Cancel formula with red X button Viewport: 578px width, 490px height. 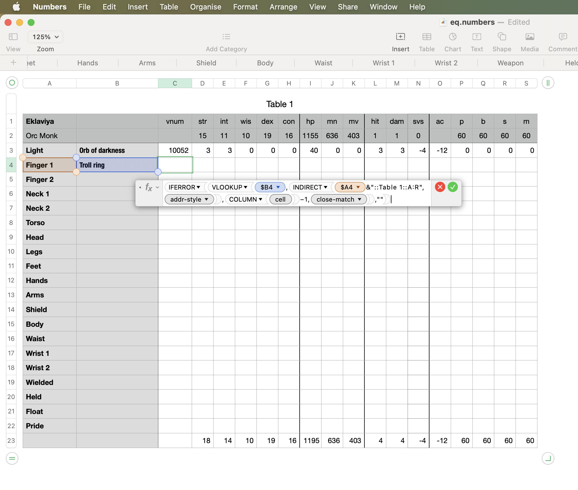440,187
